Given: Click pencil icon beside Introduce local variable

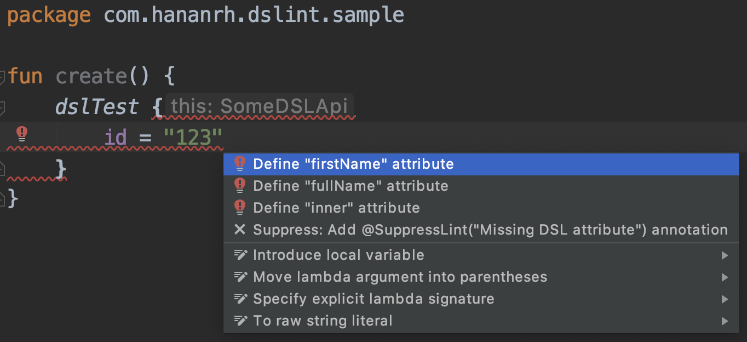Looking at the screenshot, I should tap(240, 255).
